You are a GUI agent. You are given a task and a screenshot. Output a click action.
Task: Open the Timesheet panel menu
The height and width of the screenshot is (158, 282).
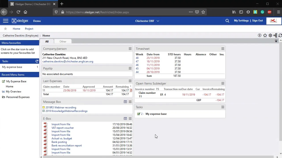[x=223, y=49]
